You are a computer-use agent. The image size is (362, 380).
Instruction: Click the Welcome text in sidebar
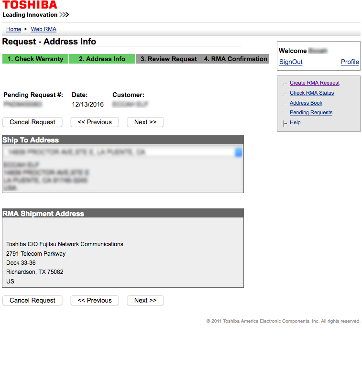point(293,51)
